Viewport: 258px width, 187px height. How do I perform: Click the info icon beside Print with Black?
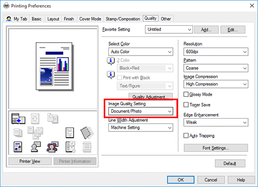pyautogui.click(x=110, y=75)
